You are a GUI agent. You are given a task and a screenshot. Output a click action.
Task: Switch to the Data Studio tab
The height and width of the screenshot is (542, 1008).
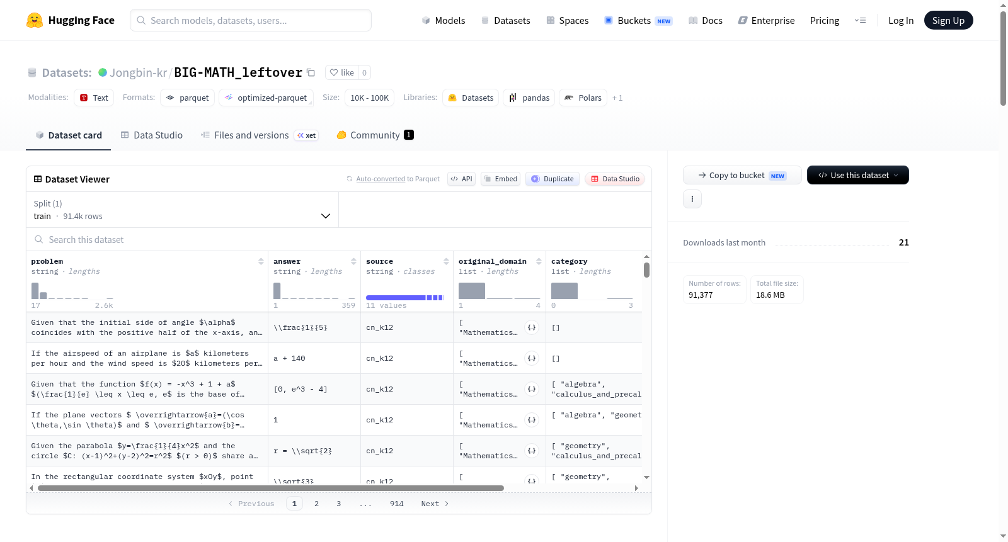(152, 135)
